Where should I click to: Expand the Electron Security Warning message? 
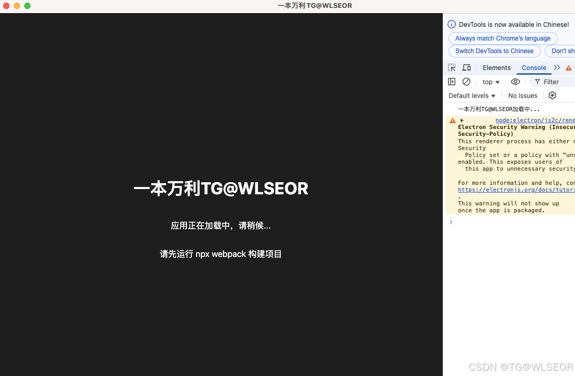(x=462, y=120)
